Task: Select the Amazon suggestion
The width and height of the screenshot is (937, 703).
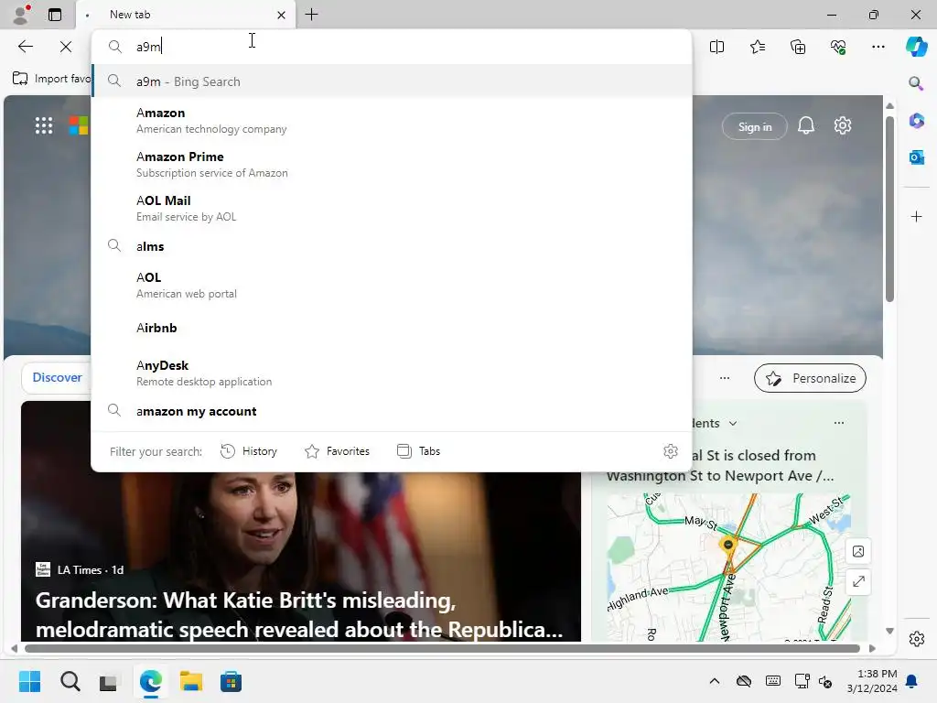Action: coord(392,120)
